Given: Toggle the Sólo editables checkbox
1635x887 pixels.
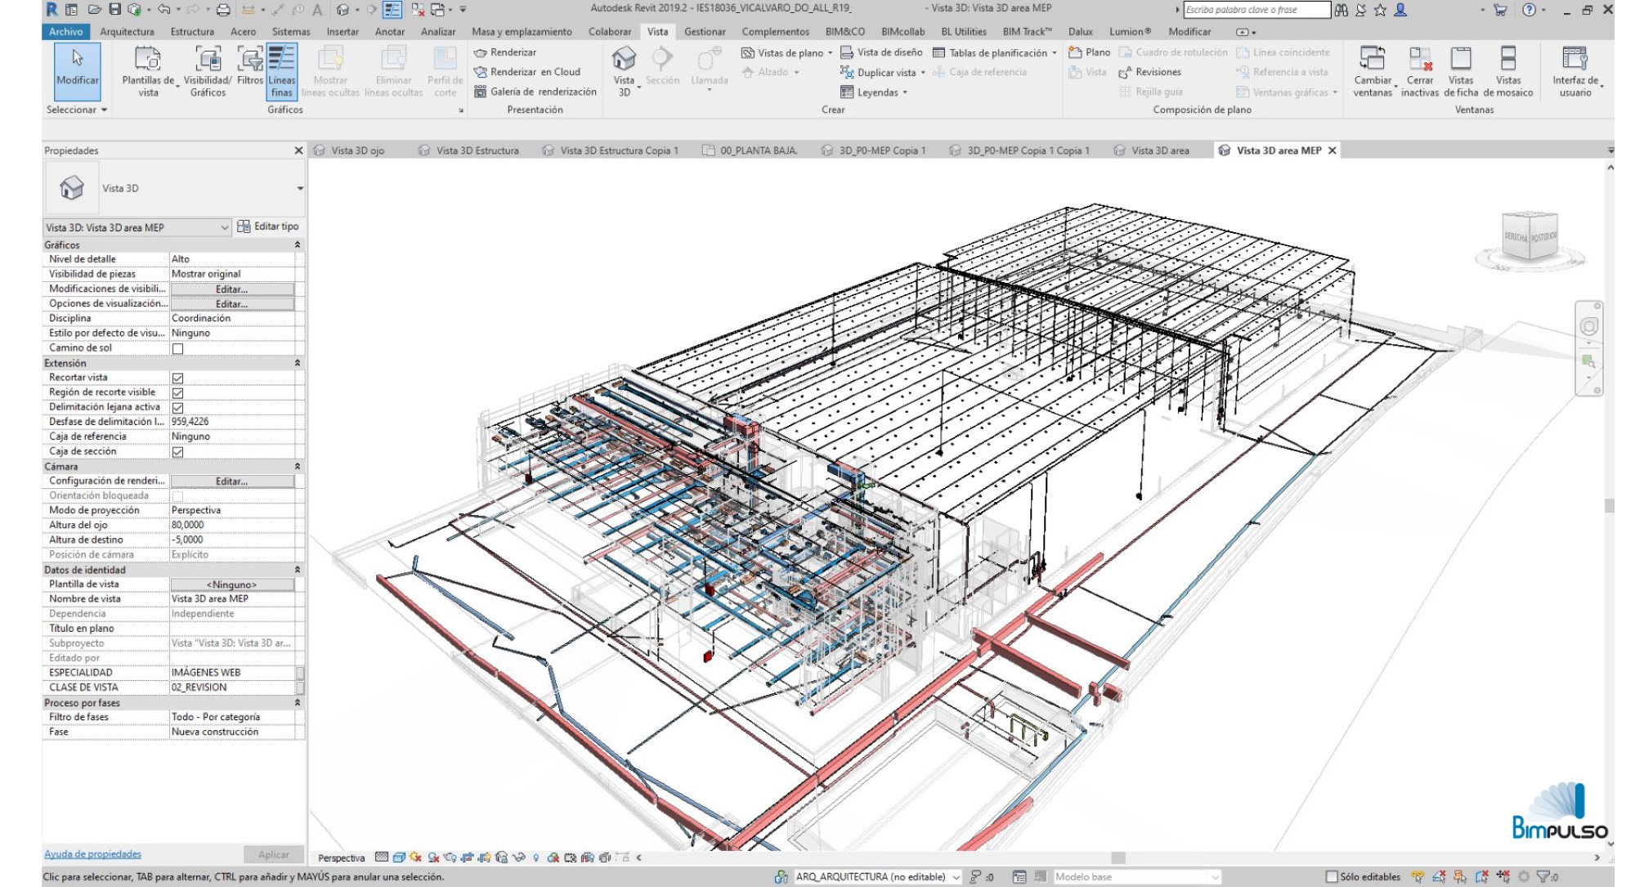Looking at the screenshot, I should pyautogui.click(x=1331, y=876).
